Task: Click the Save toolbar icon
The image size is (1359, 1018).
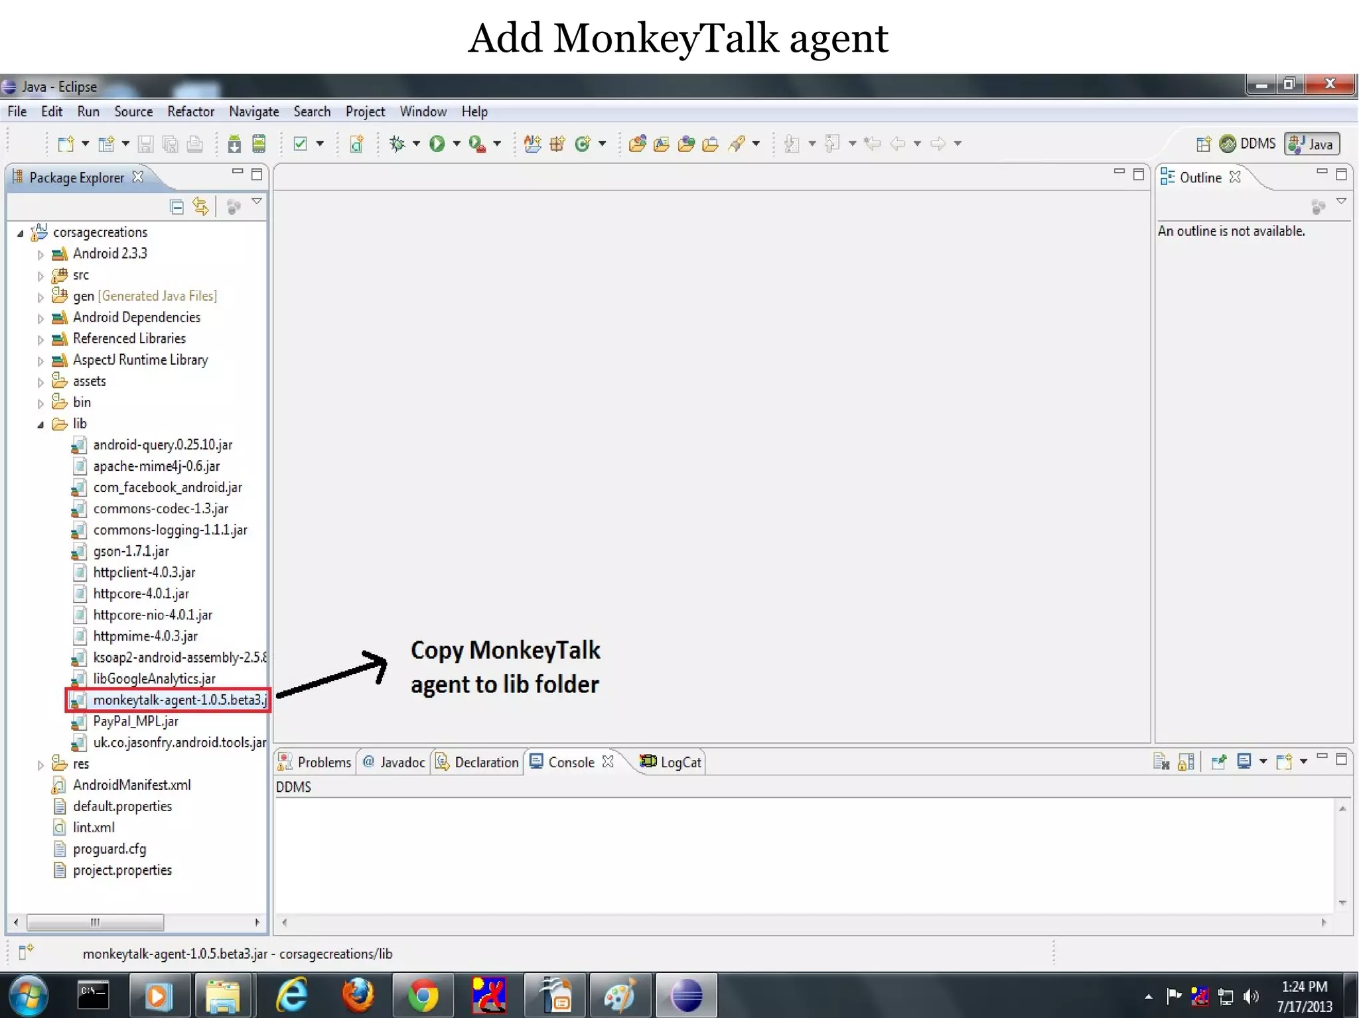Action: tap(146, 144)
